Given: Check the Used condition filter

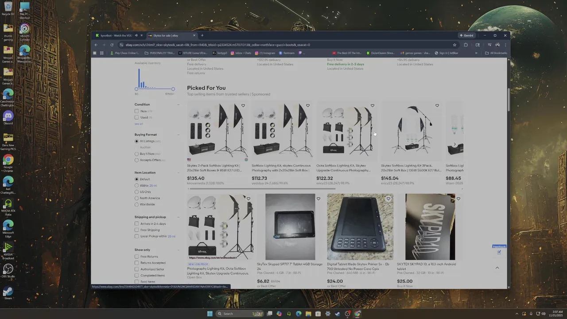Looking at the screenshot, I should (x=137, y=117).
